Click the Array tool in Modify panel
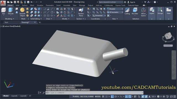Screen dimensions: 177x99 pos(72,15)
